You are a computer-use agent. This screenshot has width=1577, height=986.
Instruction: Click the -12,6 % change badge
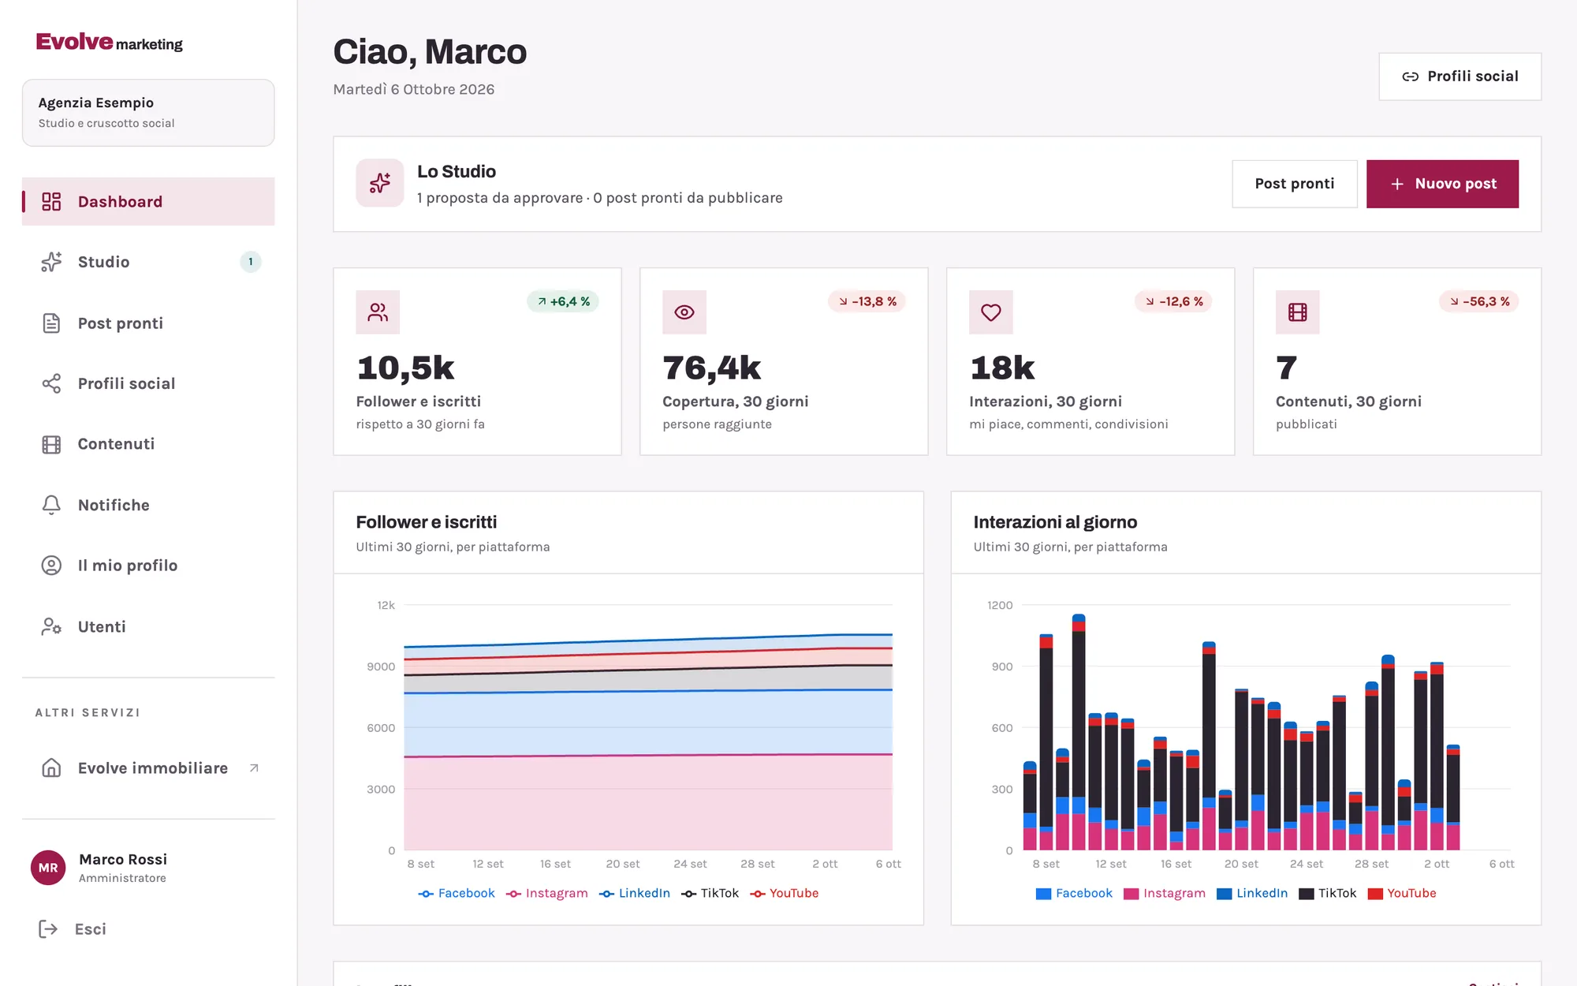pyautogui.click(x=1173, y=301)
